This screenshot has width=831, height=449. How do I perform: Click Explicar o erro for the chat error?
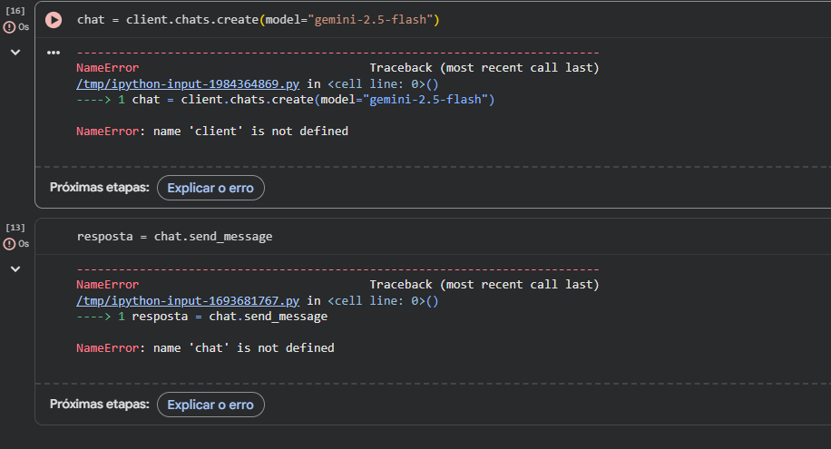(x=210, y=405)
